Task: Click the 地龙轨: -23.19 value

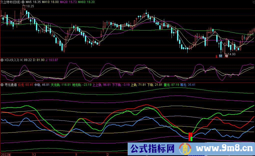Action: (x=82, y=85)
